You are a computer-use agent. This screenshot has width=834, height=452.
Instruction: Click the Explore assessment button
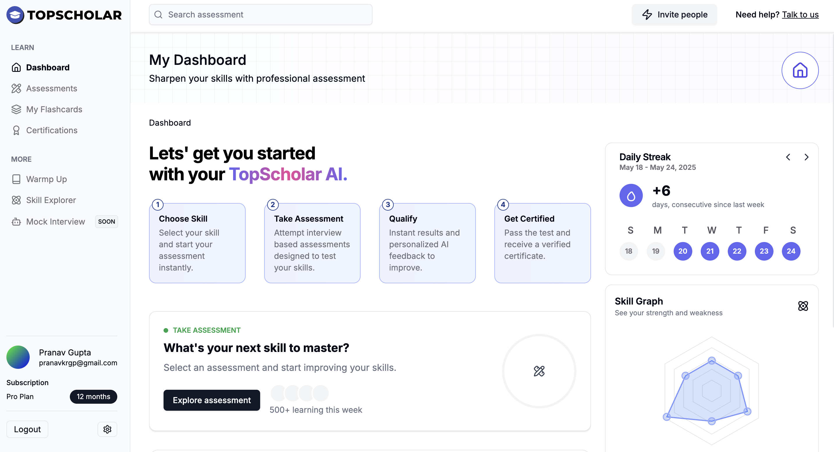point(212,400)
